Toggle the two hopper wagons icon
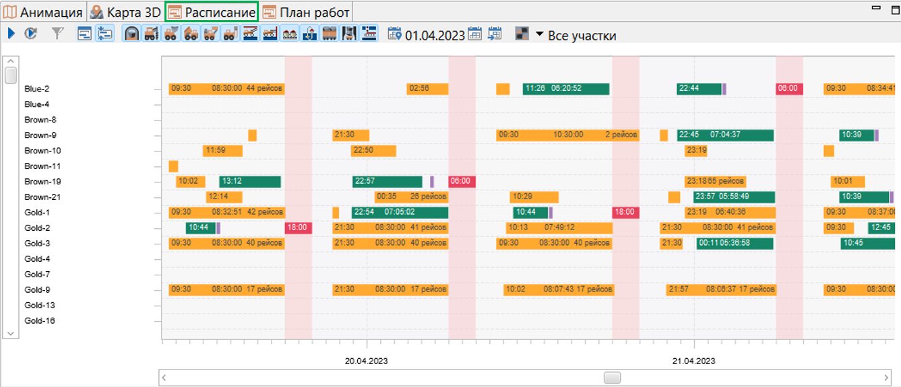901x387 pixels. click(x=290, y=33)
